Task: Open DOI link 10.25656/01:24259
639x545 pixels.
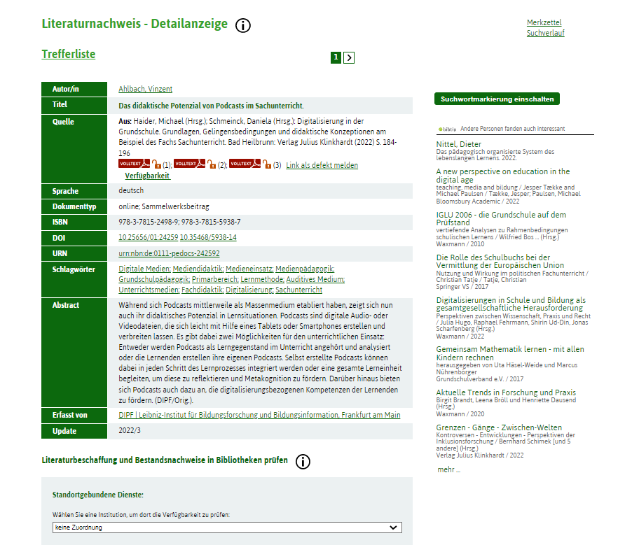Action: point(148,238)
